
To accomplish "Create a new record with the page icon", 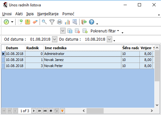I will click(20, 22).
